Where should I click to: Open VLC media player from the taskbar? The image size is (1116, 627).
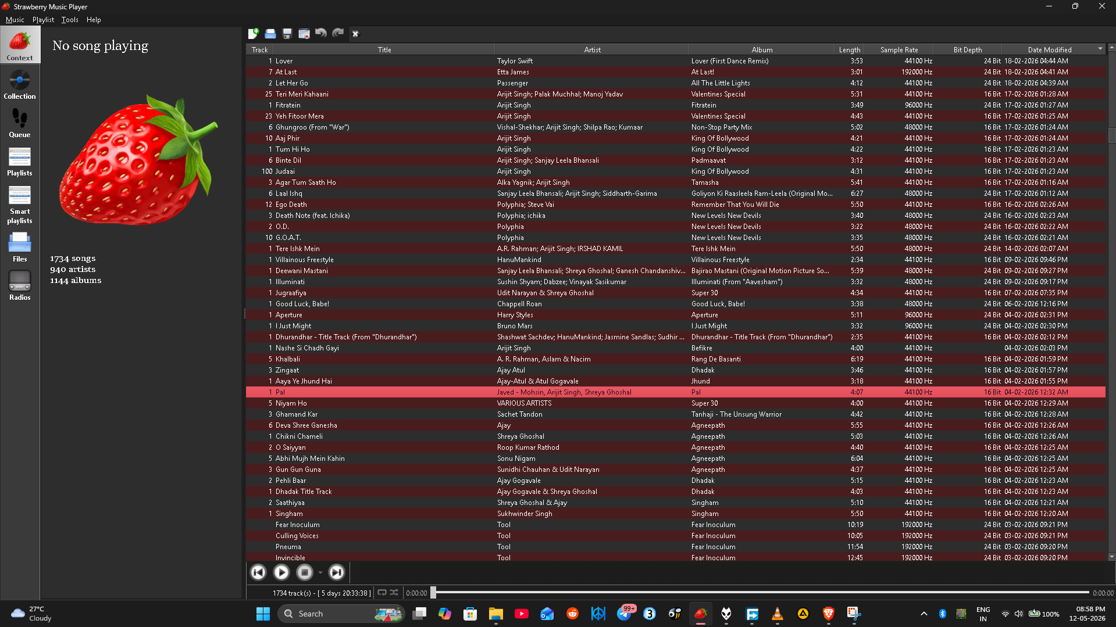[778, 614]
